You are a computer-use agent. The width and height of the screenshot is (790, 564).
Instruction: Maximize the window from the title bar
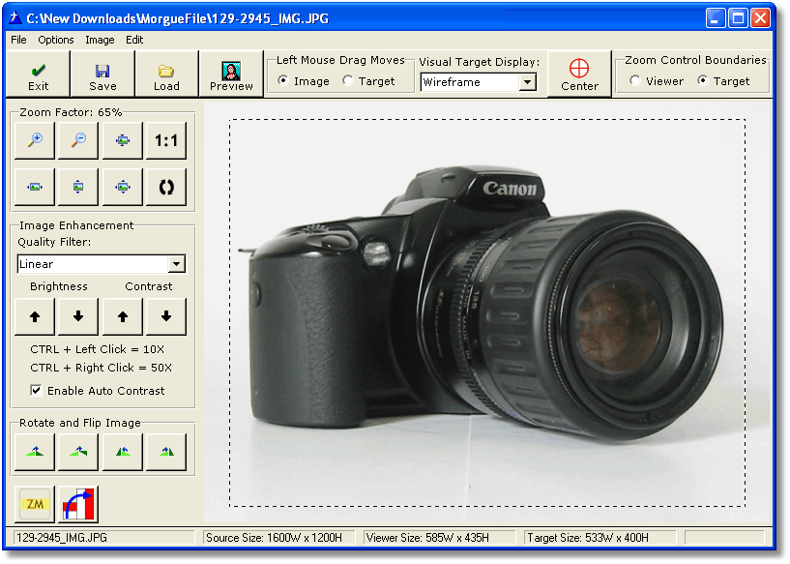[x=738, y=18]
